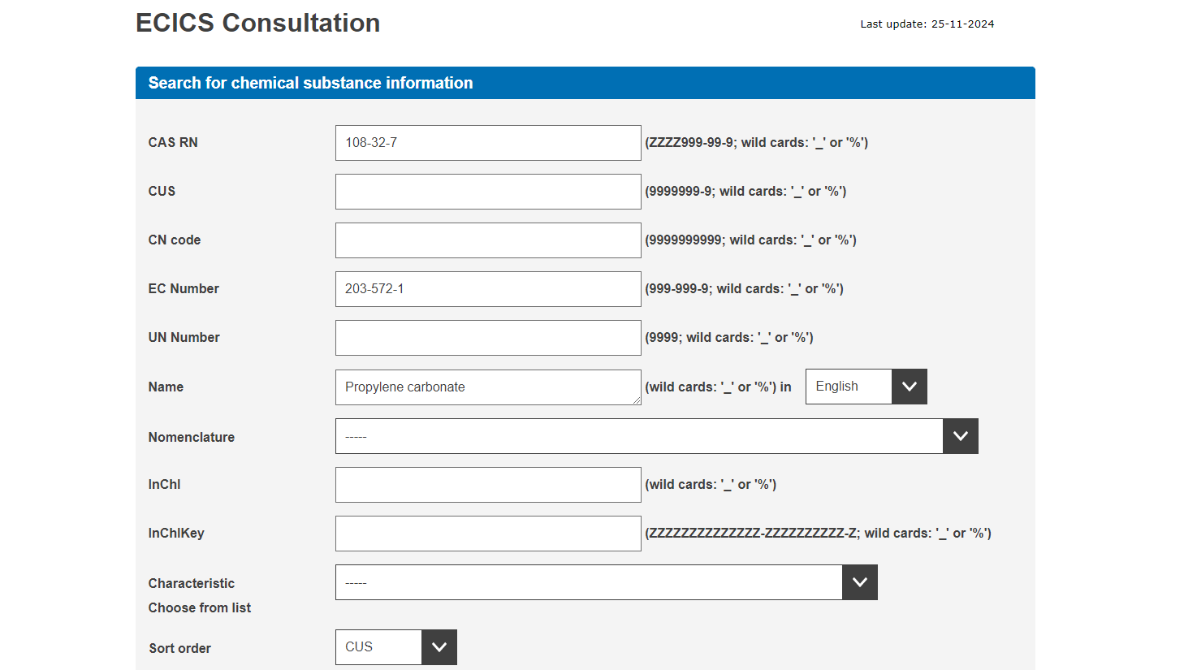Open the English language dropdown

coord(866,387)
